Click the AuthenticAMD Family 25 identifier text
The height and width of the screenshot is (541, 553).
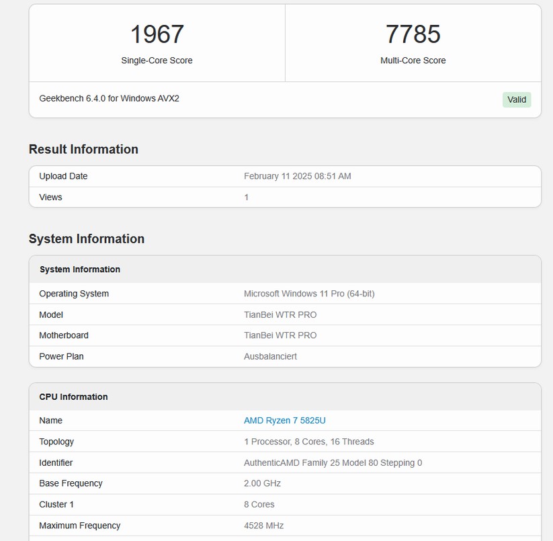[333, 462]
